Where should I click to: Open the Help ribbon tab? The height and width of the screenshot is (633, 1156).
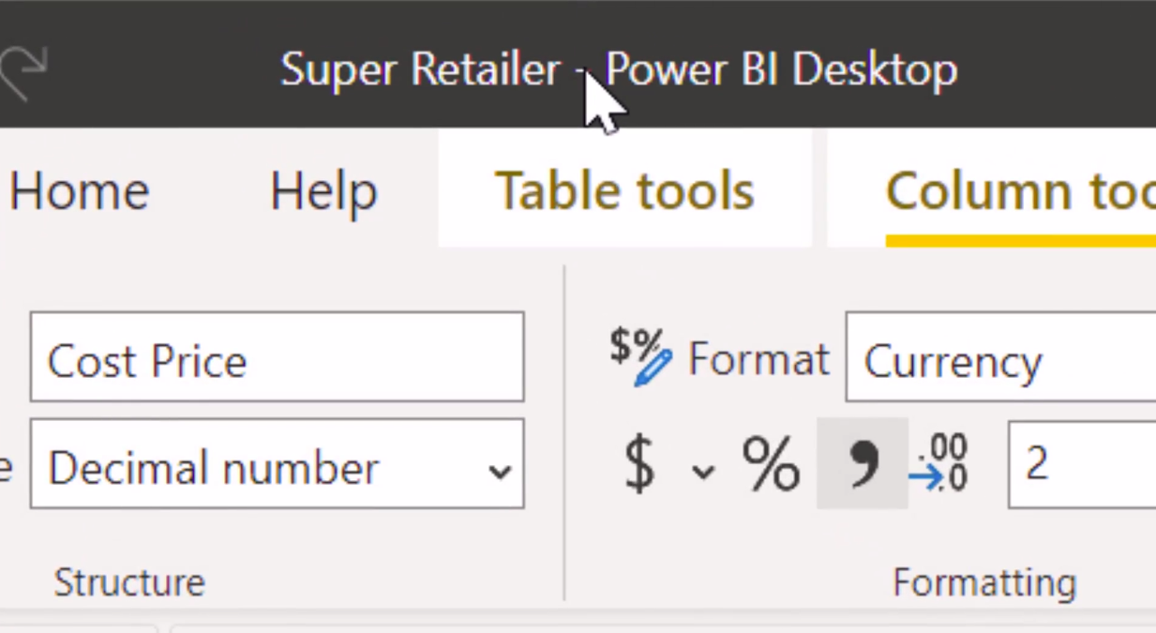[x=323, y=191]
